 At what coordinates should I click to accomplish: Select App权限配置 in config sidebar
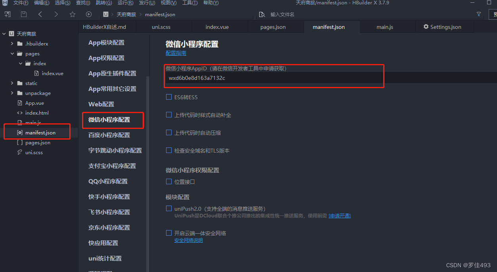[106, 58]
